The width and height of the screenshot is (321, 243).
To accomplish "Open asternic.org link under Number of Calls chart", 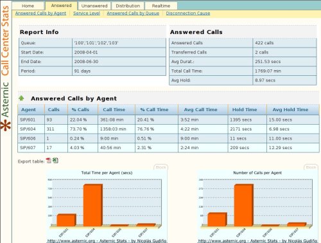I will [x=257, y=240].
